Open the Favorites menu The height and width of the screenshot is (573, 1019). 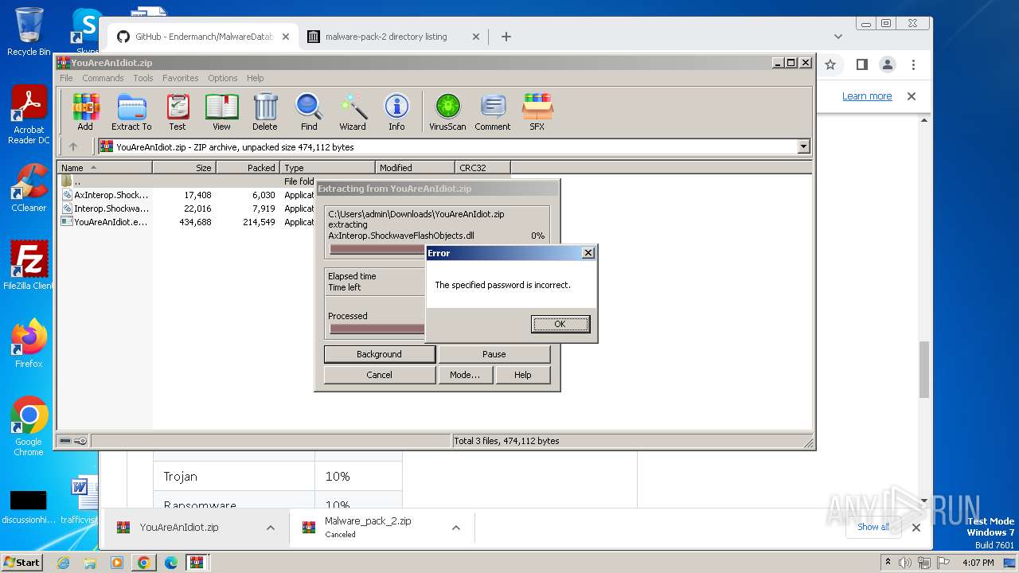(181, 78)
